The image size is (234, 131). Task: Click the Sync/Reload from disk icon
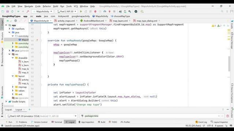[12, 11]
